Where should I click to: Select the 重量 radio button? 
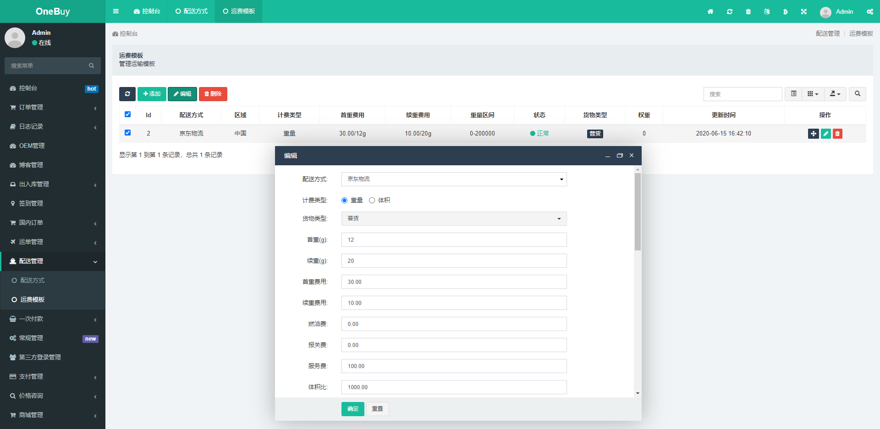click(x=345, y=201)
